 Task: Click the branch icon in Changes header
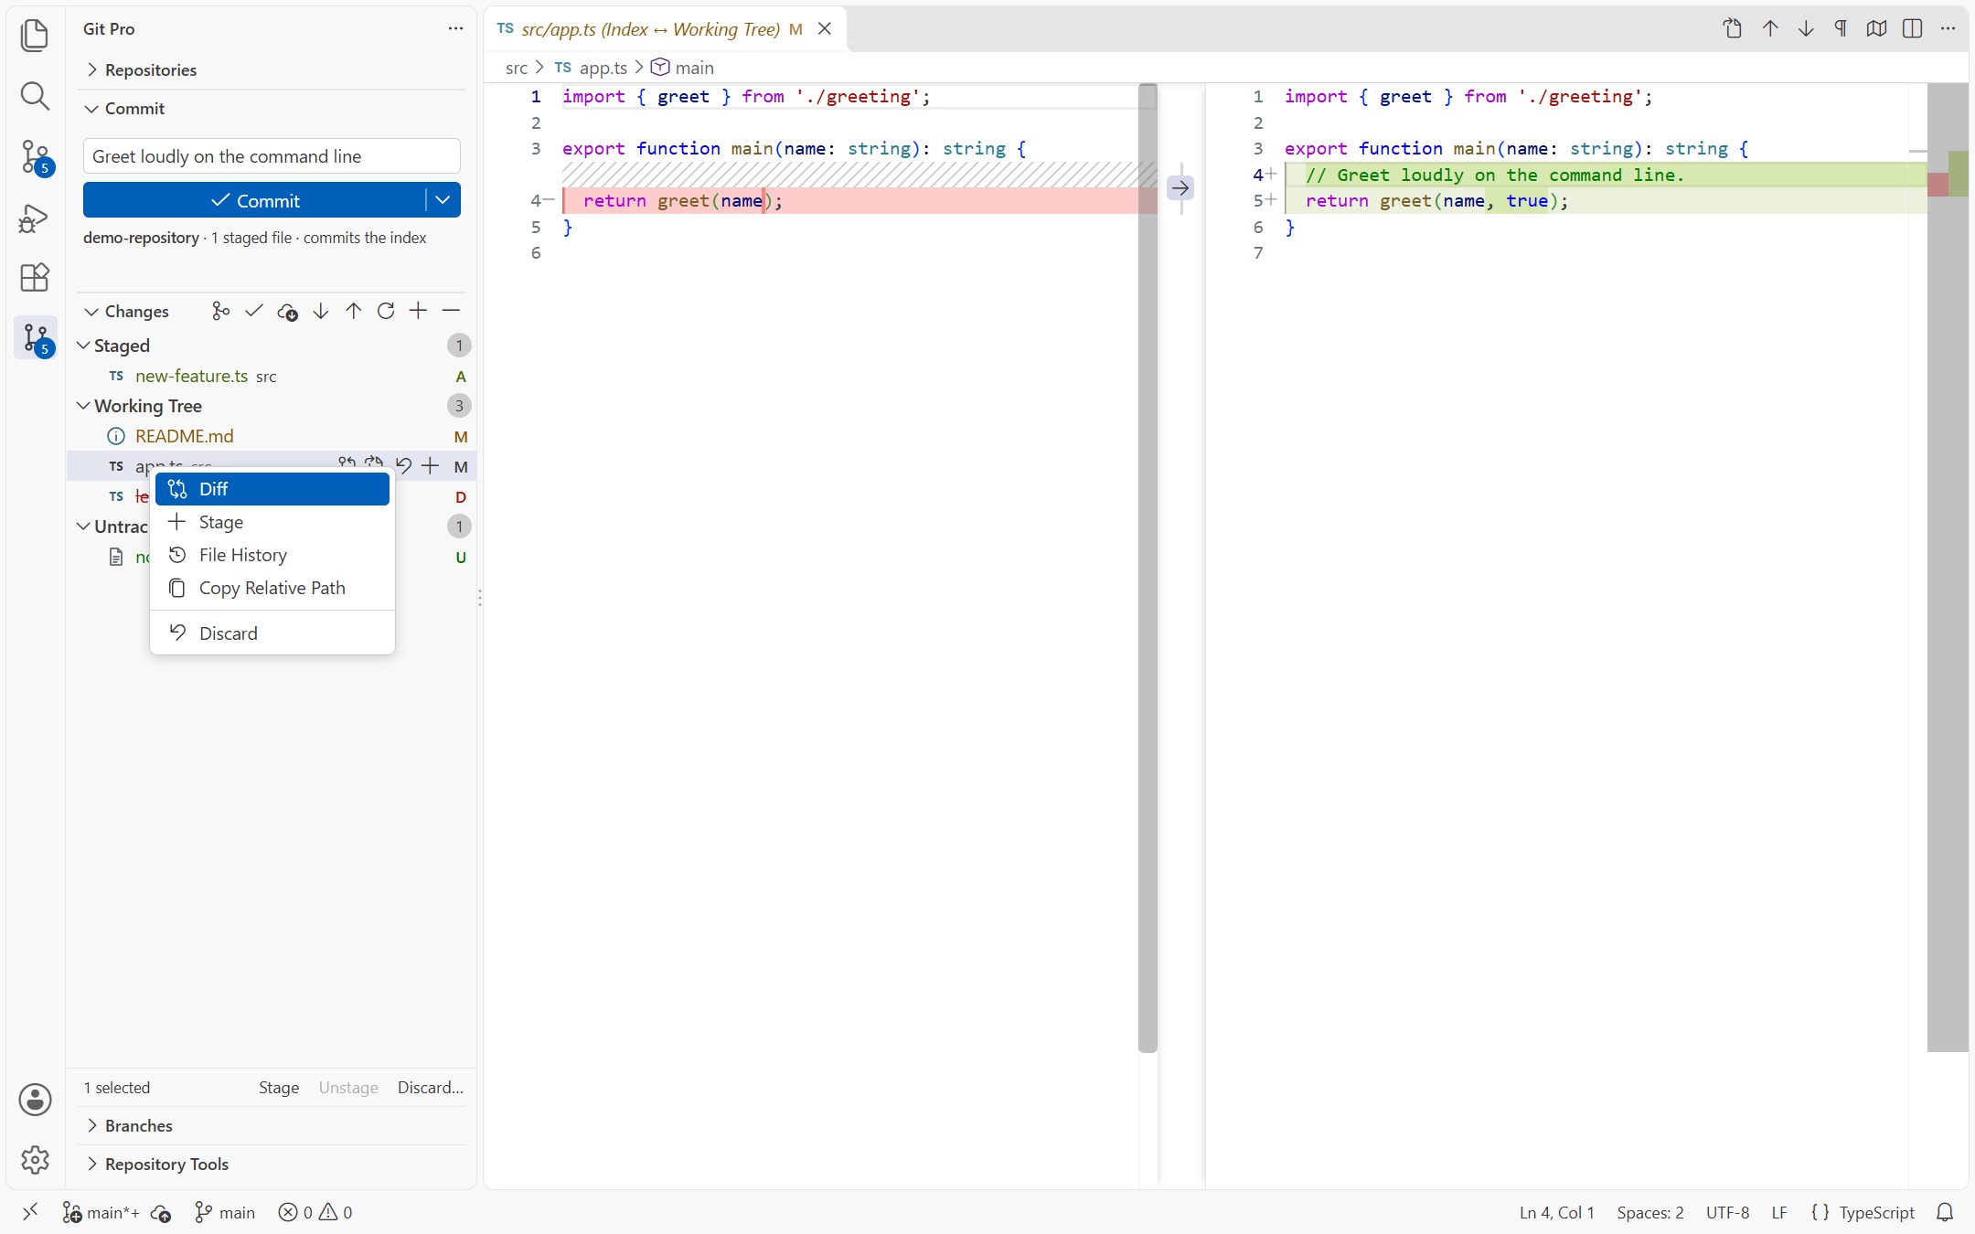tap(220, 311)
